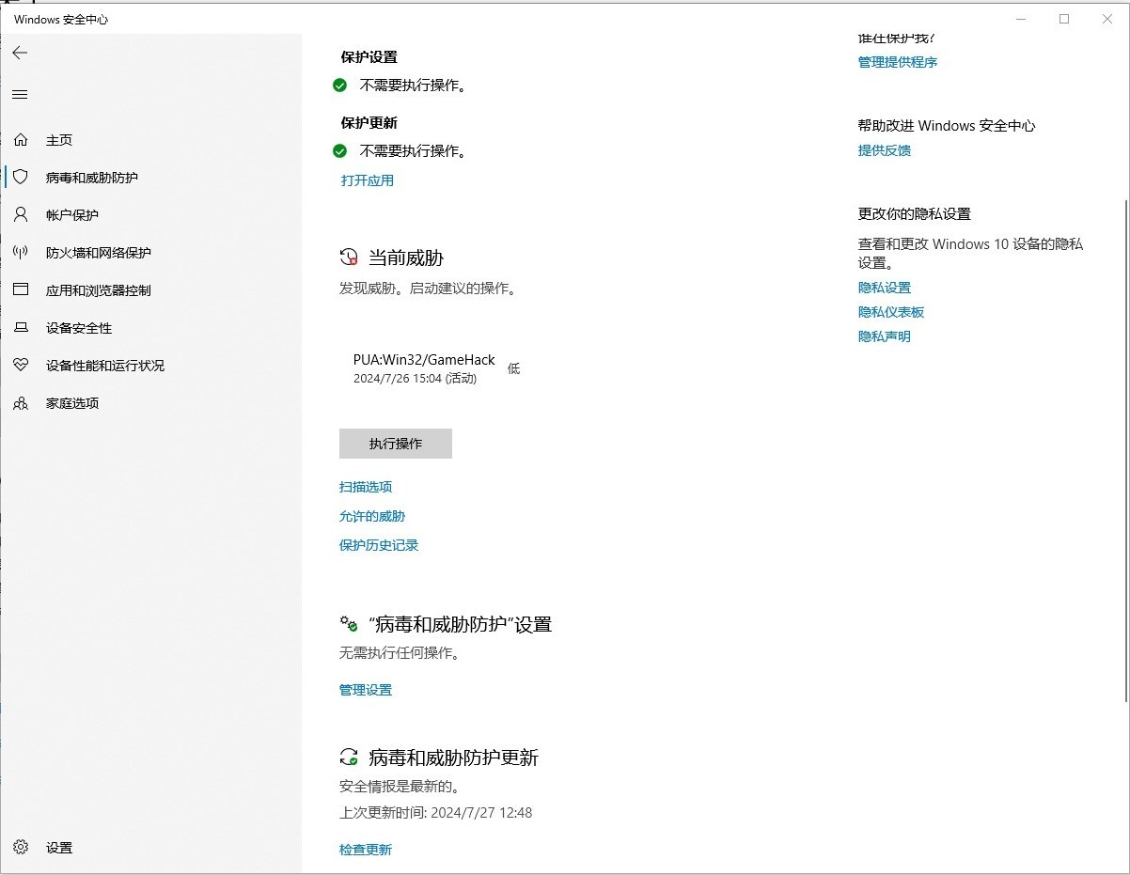Click the 低 severity label
Image resolution: width=1130 pixels, height=875 pixels.
pos(513,368)
